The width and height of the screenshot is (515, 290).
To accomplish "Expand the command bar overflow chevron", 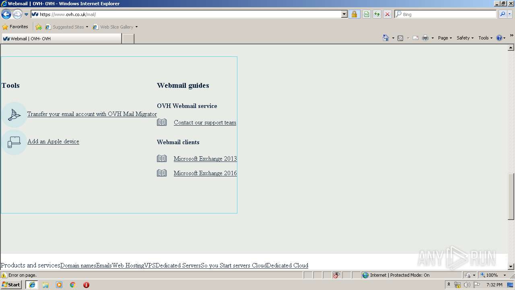I will pos(511,36).
